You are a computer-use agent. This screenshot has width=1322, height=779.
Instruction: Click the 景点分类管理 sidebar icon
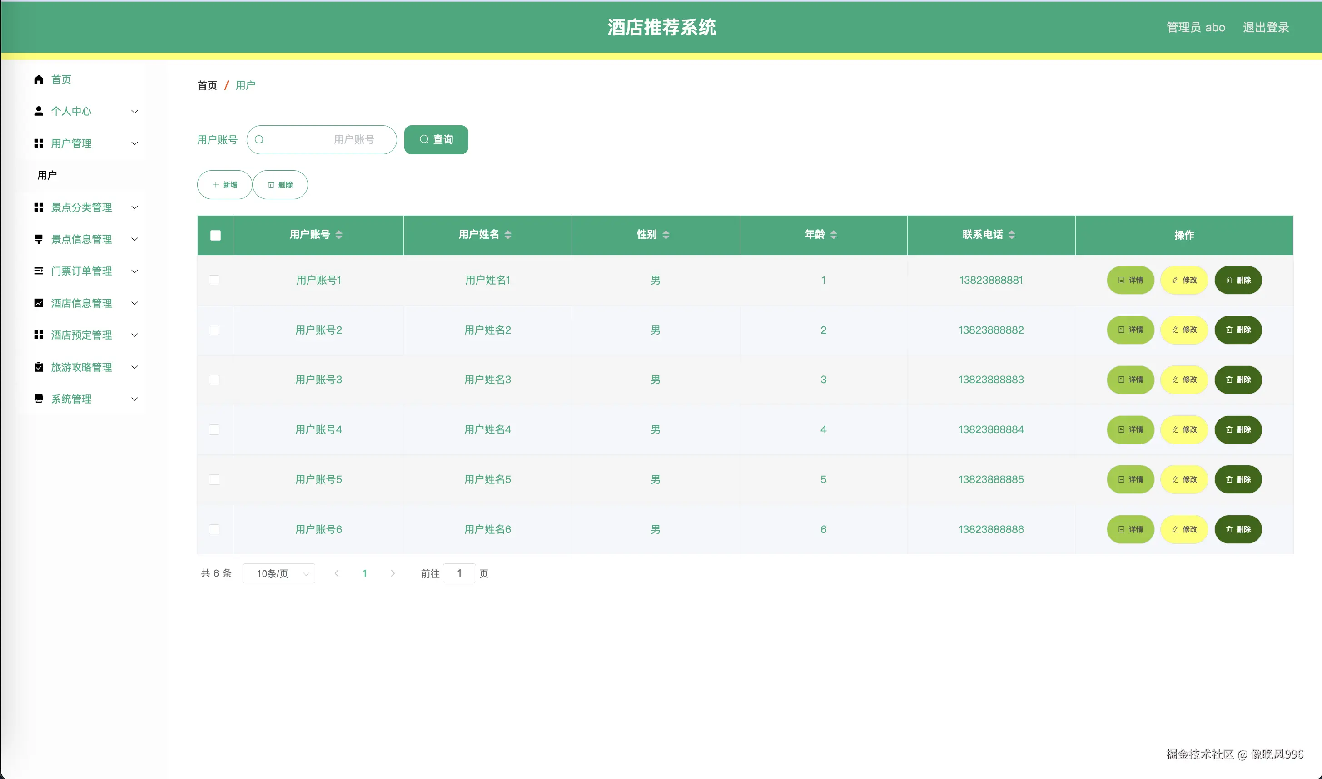(38, 207)
